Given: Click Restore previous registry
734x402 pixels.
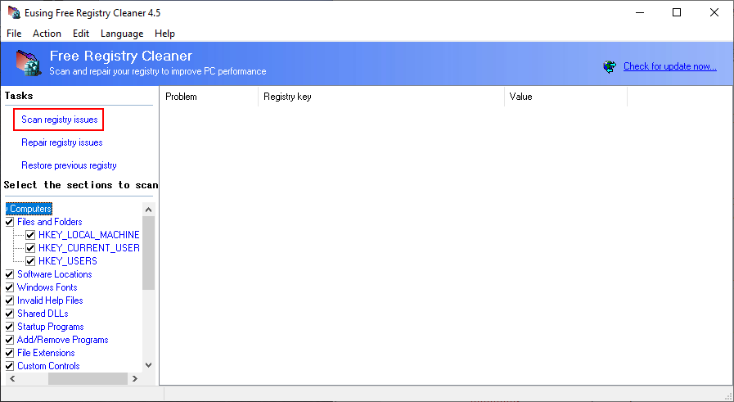Looking at the screenshot, I should (69, 165).
